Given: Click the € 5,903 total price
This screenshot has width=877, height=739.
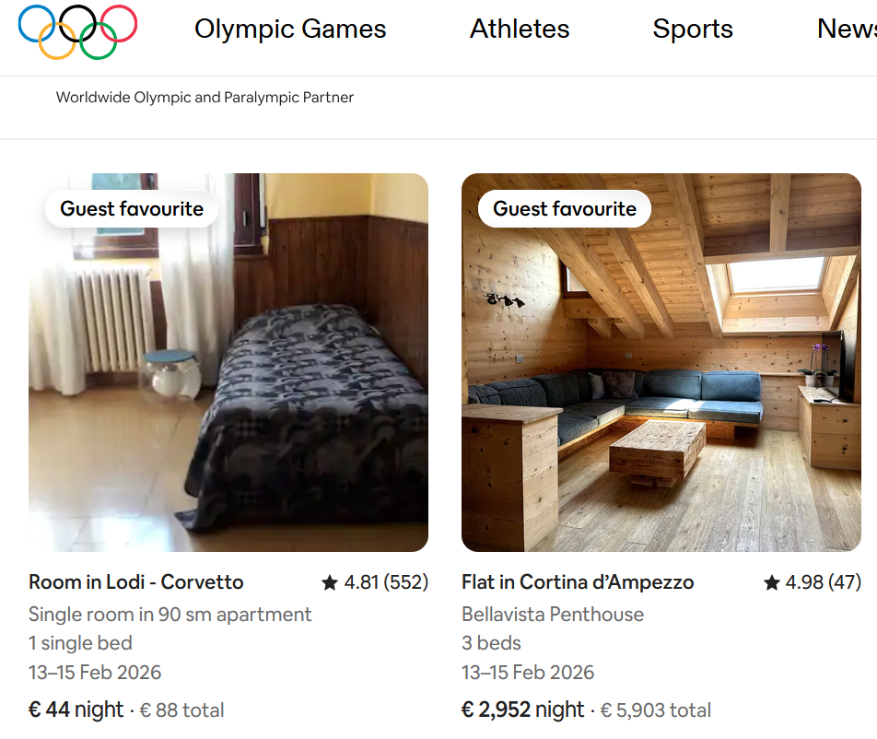Looking at the screenshot, I should click(x=656, y=710).
